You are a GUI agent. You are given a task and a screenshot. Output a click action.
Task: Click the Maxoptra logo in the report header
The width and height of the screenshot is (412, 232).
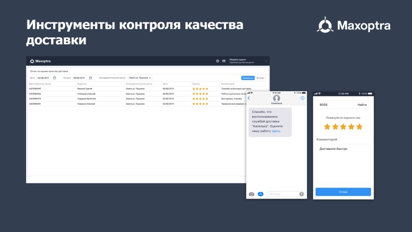pos(40,61)
